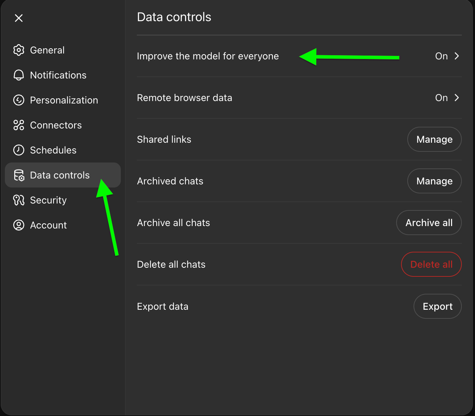The height and width of the screenshot is (416, 475).
Task: Go to the Account section
Action: pos(48,225)
